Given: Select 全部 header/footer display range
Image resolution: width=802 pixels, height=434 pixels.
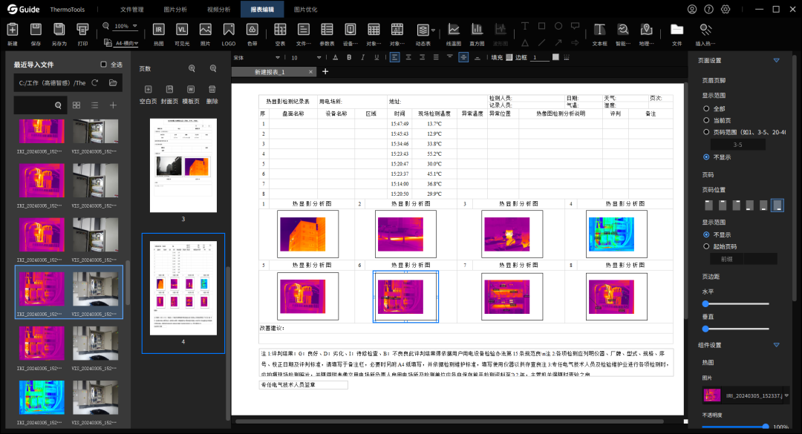Looking at the screenshot, I should pyautogui.click(x=706, y=108).
